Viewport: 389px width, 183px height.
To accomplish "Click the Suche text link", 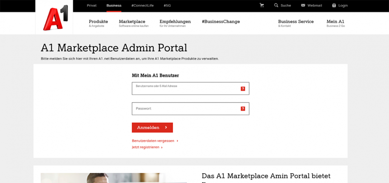I will click(286, 5).
